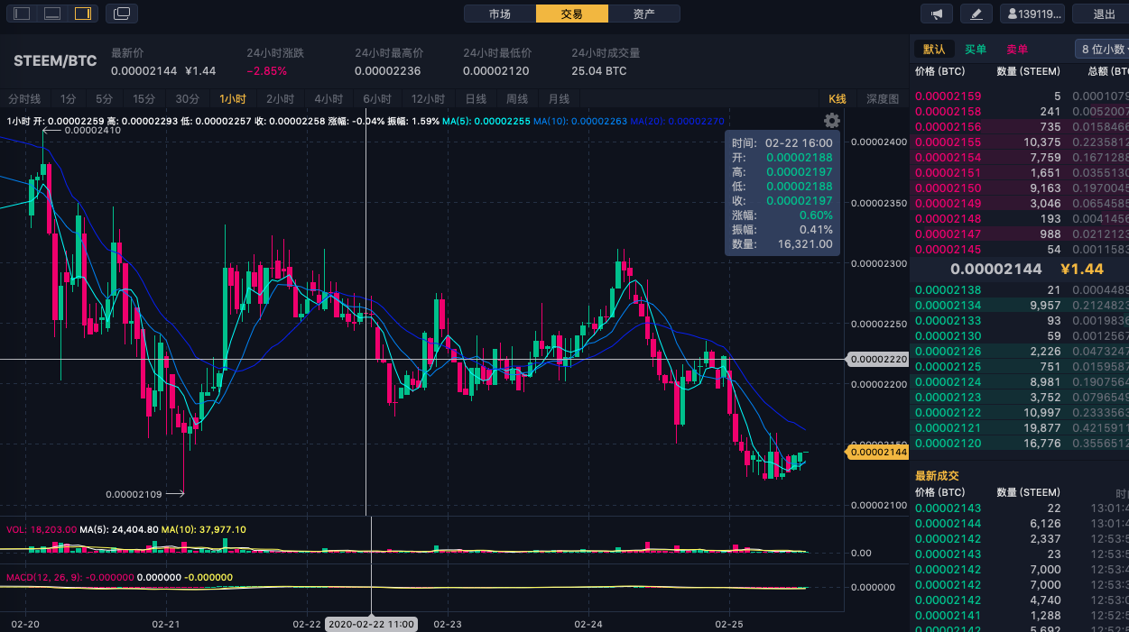This screenshot has width=1129, height=632.
Task: Select 6小时 chart interval
Action: tap(377, 99)
